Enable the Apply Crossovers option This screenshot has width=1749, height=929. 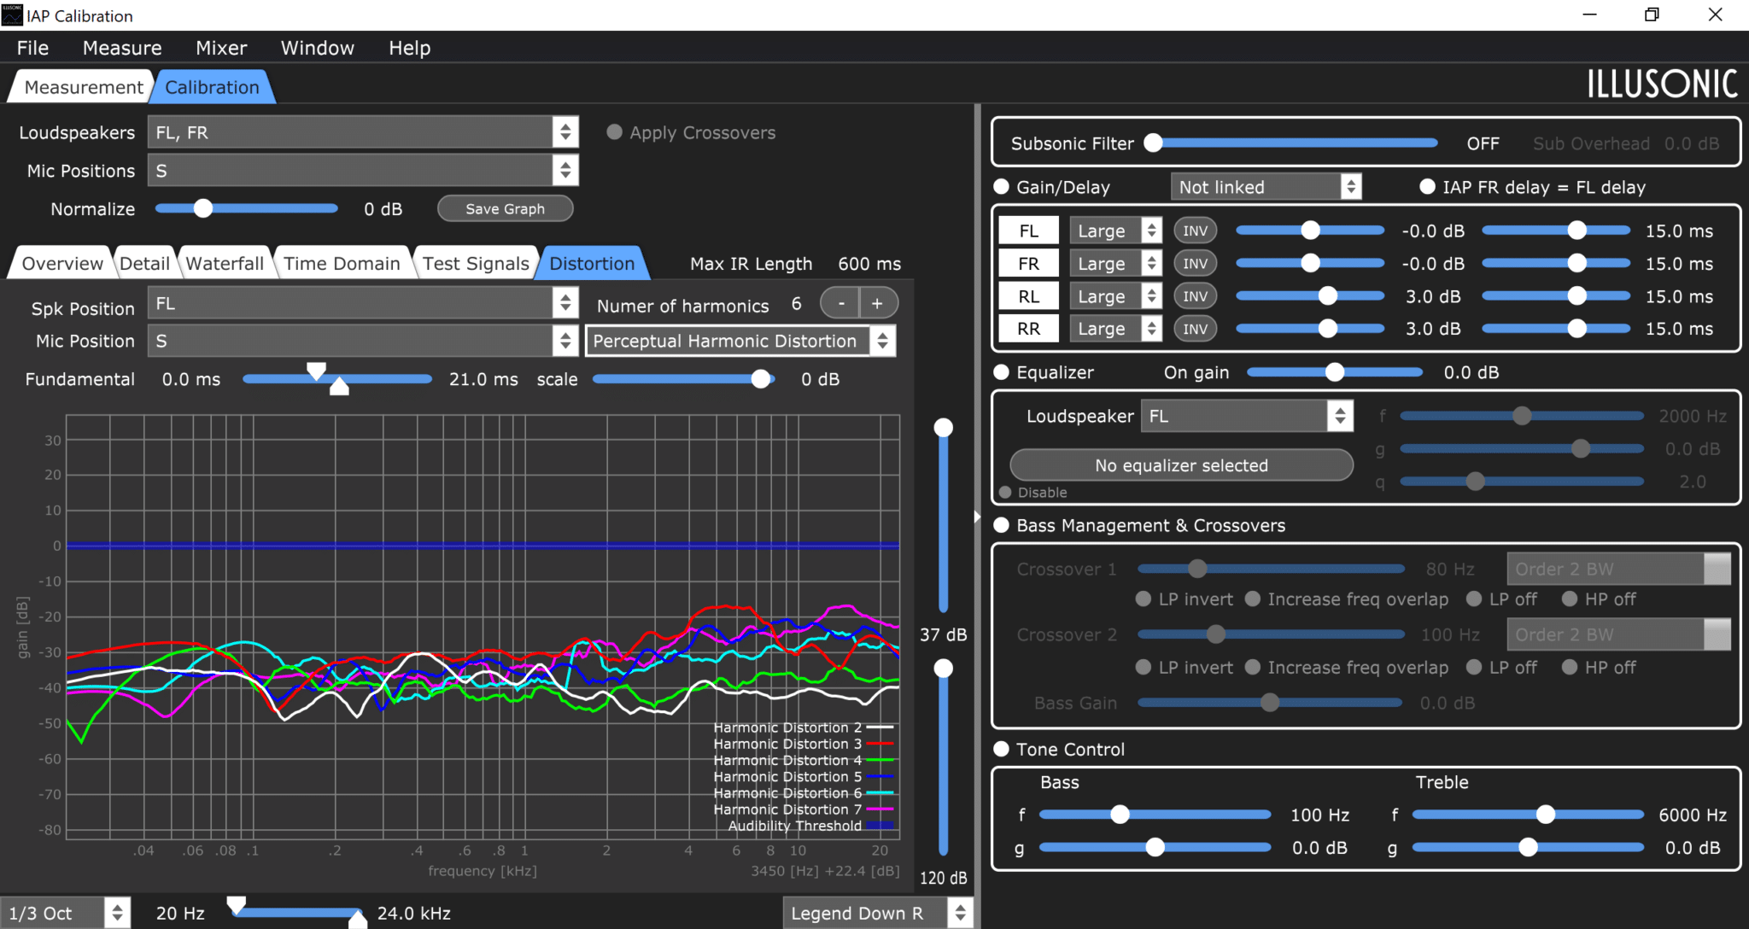[x=614, y=132]
